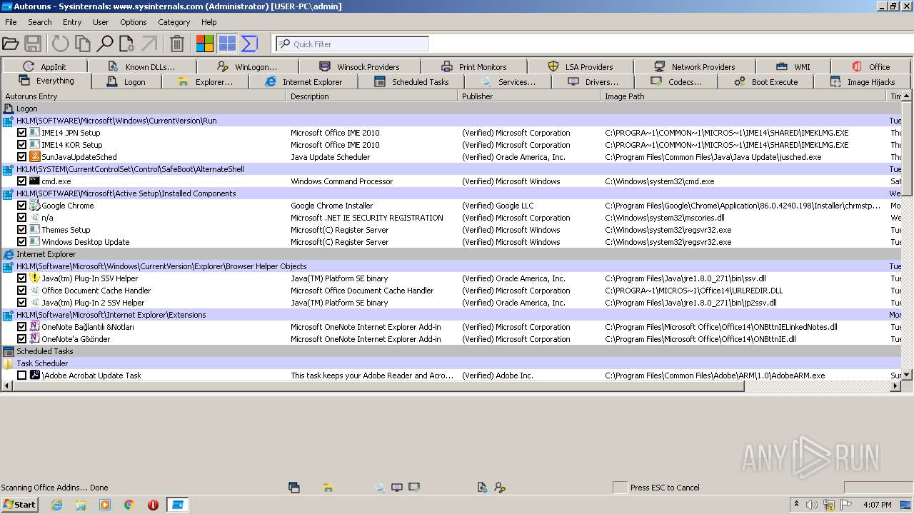Viewport: 914px width, 514px height.
Task: Select the Task Scheduler group row
Action: pos(451,363)
